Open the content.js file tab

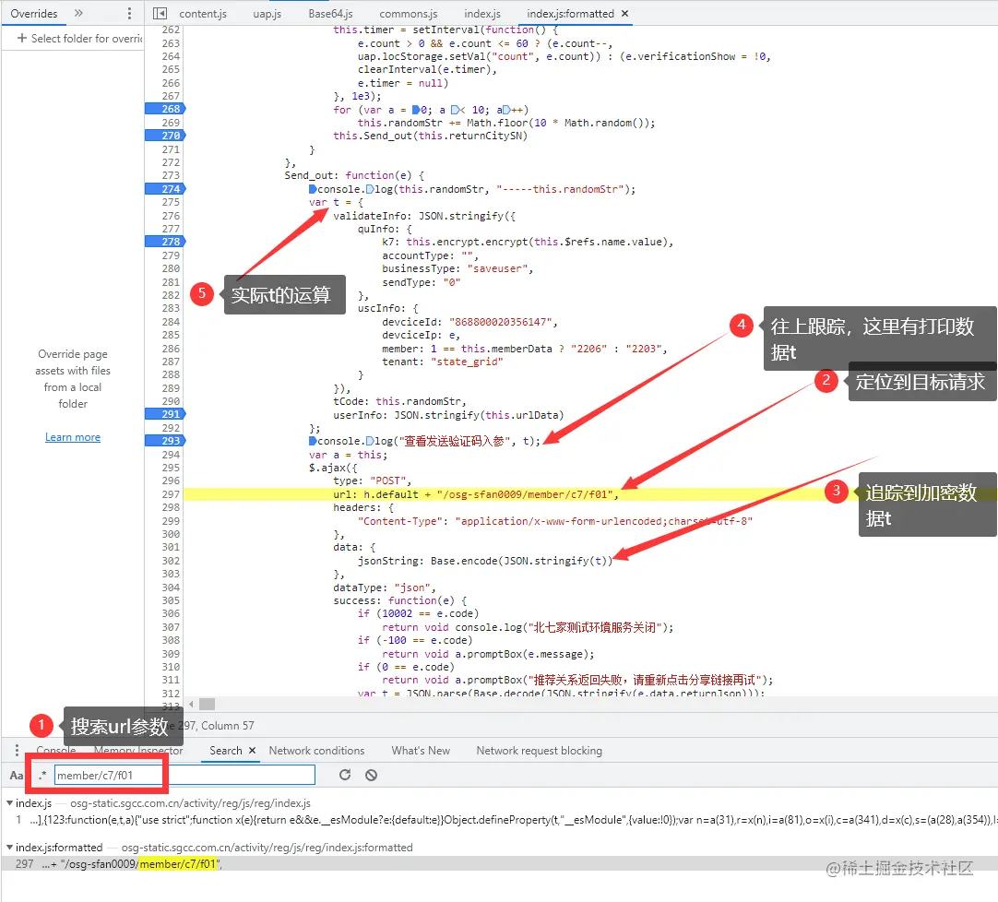pyautogui.click(x=202, y=13)
